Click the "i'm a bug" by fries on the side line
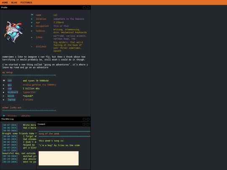This screenshot has height=170, width=227. [x=59, y=145]
